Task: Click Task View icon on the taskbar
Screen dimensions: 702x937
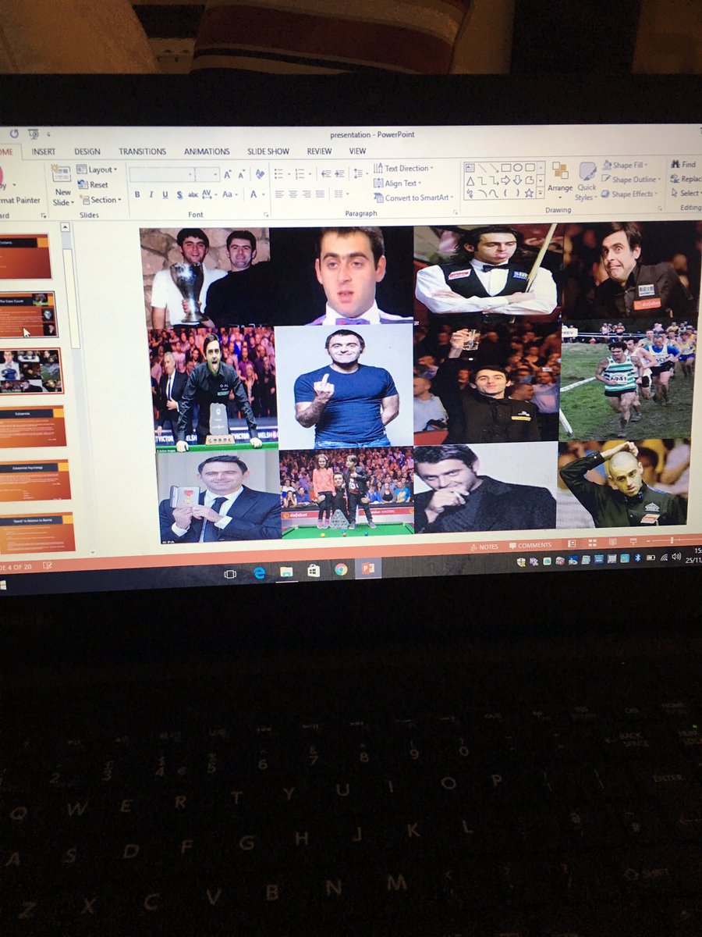Action: pos(230,574)
